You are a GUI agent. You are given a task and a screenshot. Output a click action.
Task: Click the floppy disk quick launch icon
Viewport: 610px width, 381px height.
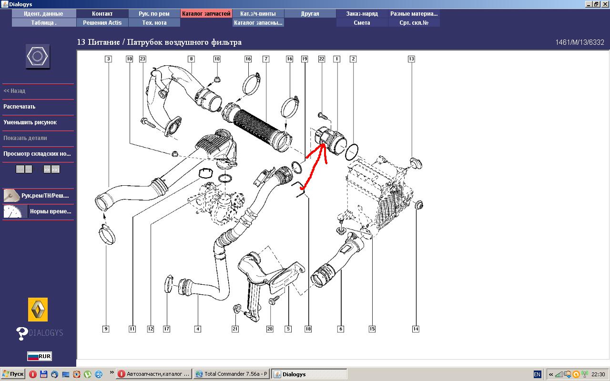pos(44,374)
